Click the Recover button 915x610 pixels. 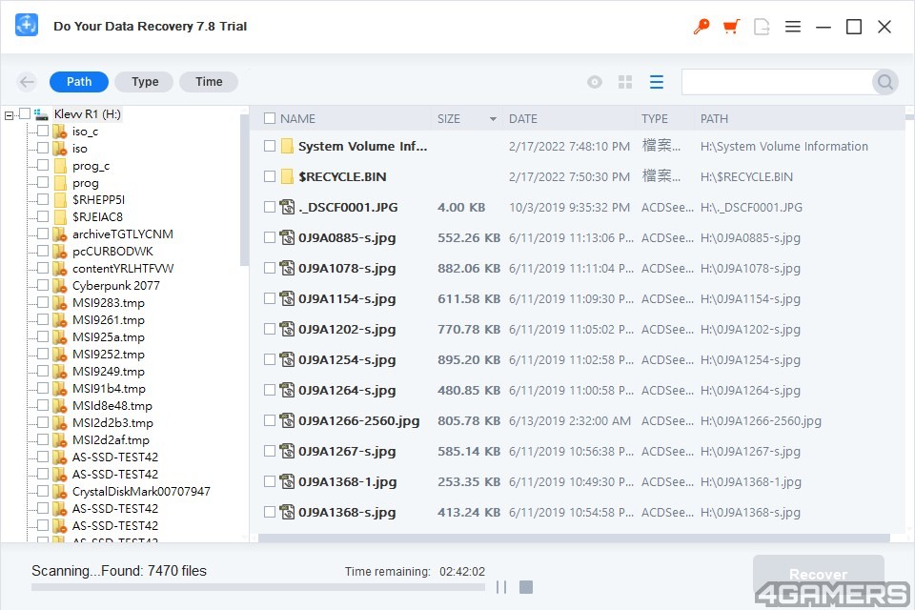click(818, 575)
